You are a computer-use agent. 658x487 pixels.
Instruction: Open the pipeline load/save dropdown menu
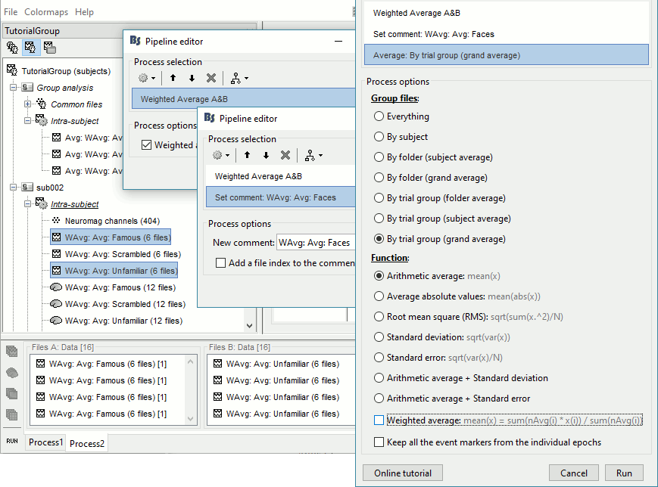(313, 155)
